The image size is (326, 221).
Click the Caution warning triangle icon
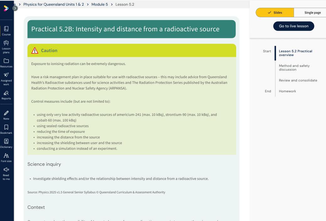pyautogui.click(x=35, y=51)
